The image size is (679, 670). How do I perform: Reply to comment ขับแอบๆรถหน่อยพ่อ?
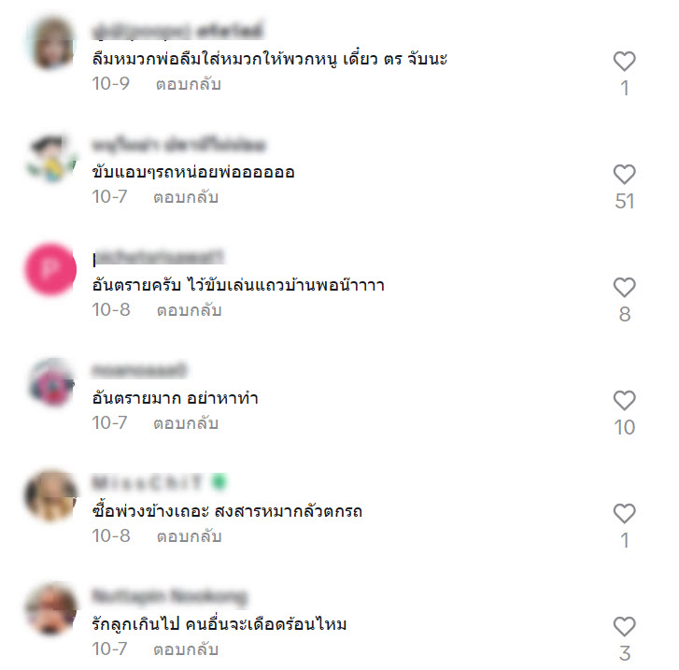click(186, 197)
